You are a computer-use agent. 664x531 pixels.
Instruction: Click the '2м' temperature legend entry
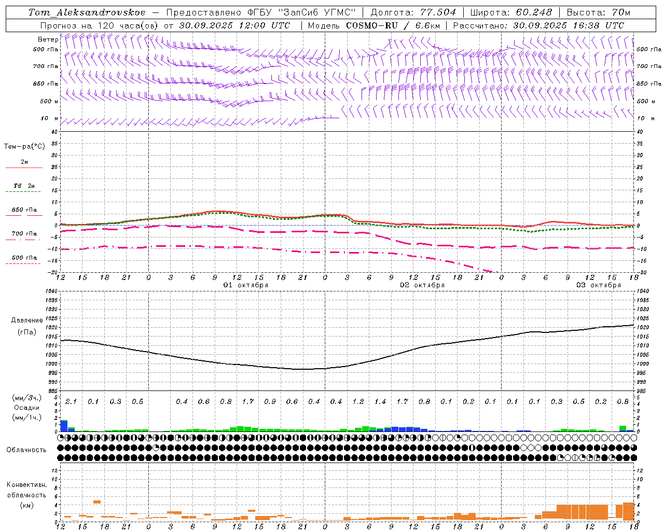click(x=24, y=162)
